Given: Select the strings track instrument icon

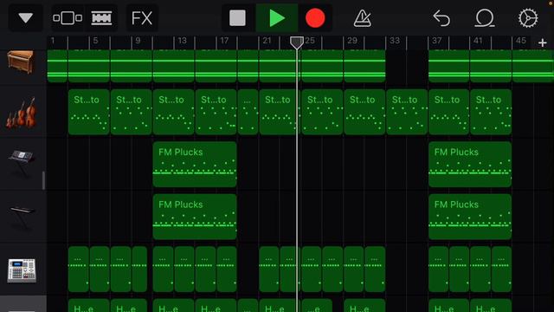Looking at the screenshot, I should click(x=21, y=113).
